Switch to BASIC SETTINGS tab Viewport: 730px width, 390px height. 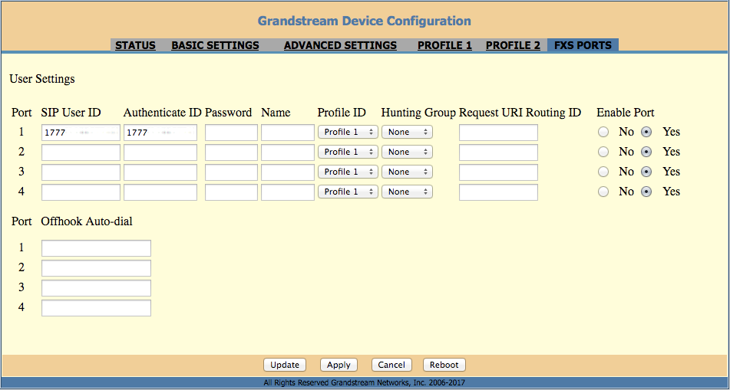(215, 45)
